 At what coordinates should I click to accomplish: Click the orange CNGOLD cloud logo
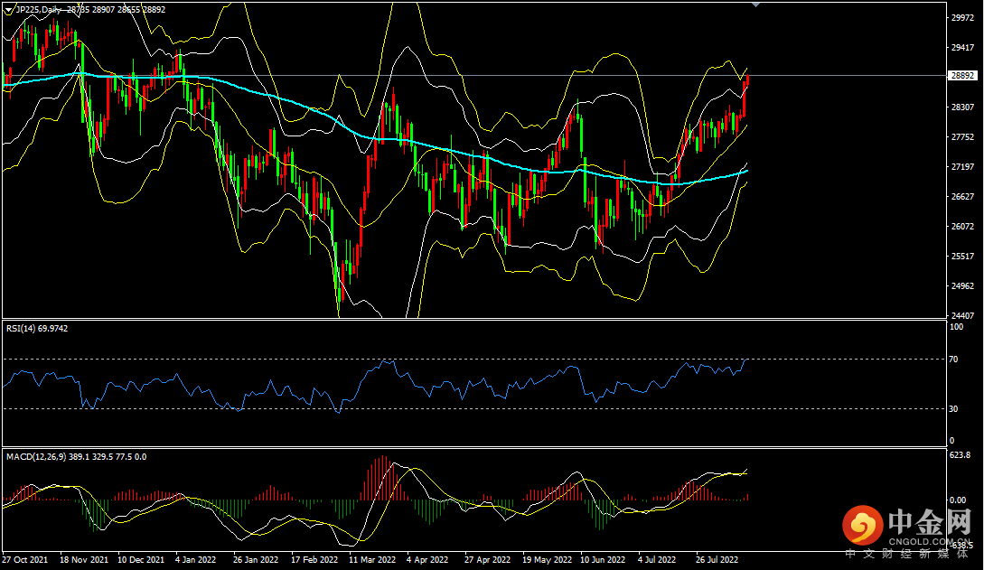point(861,524)
